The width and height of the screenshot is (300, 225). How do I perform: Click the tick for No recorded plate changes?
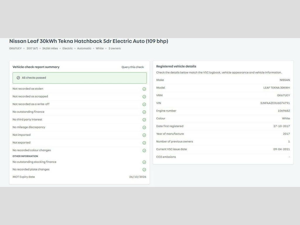144,170
